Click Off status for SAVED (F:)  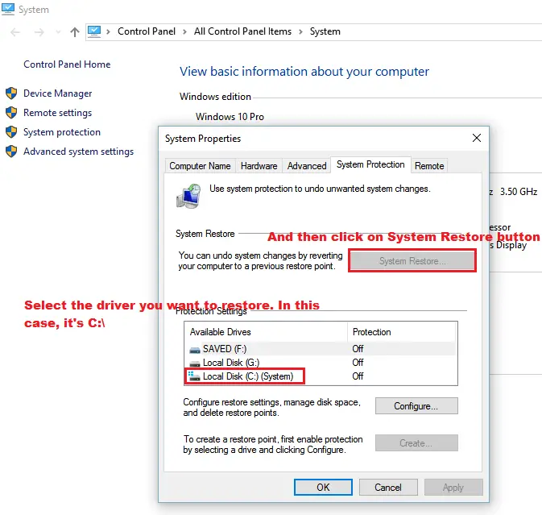pos(358,349)
